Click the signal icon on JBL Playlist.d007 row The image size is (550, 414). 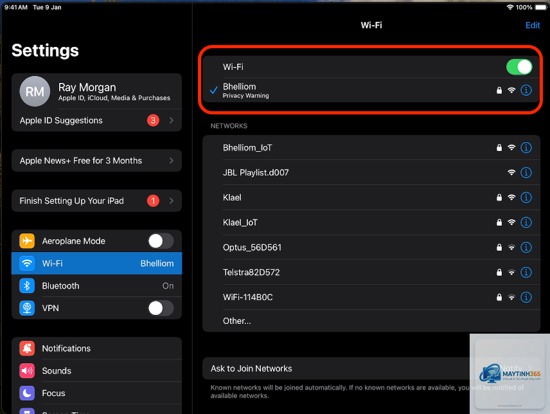point(511,172)
